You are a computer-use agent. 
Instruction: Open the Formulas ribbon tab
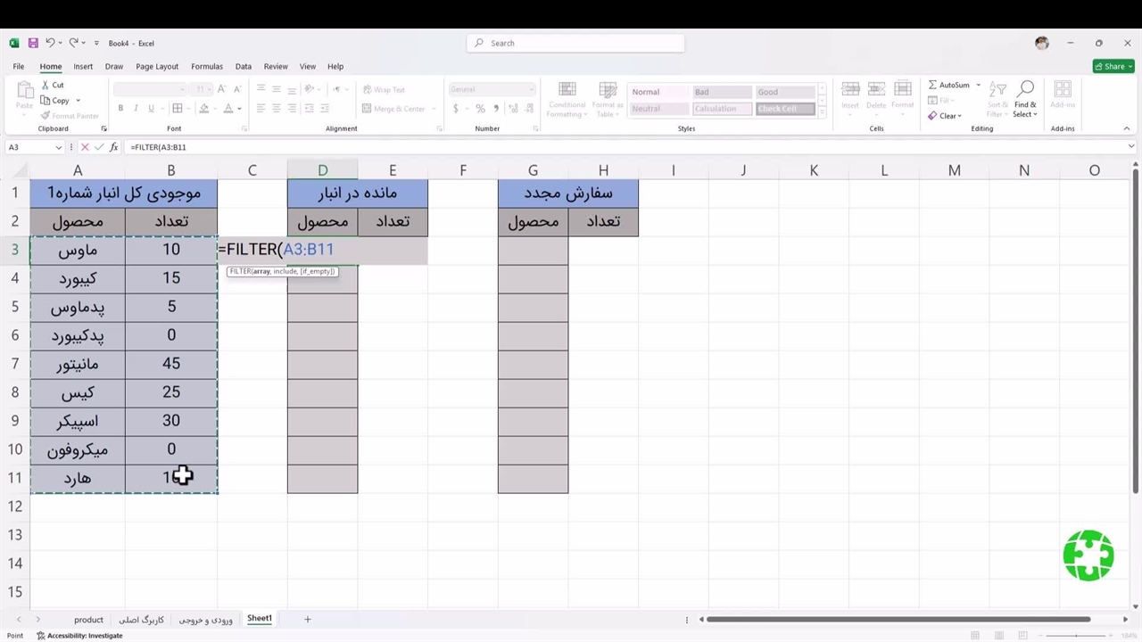point(206,67)
